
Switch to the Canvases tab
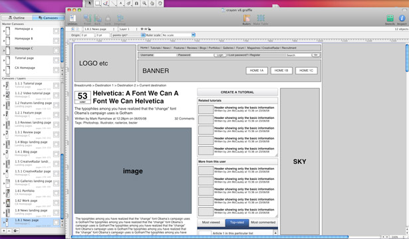pyautogui.click(x=49, y=18)
